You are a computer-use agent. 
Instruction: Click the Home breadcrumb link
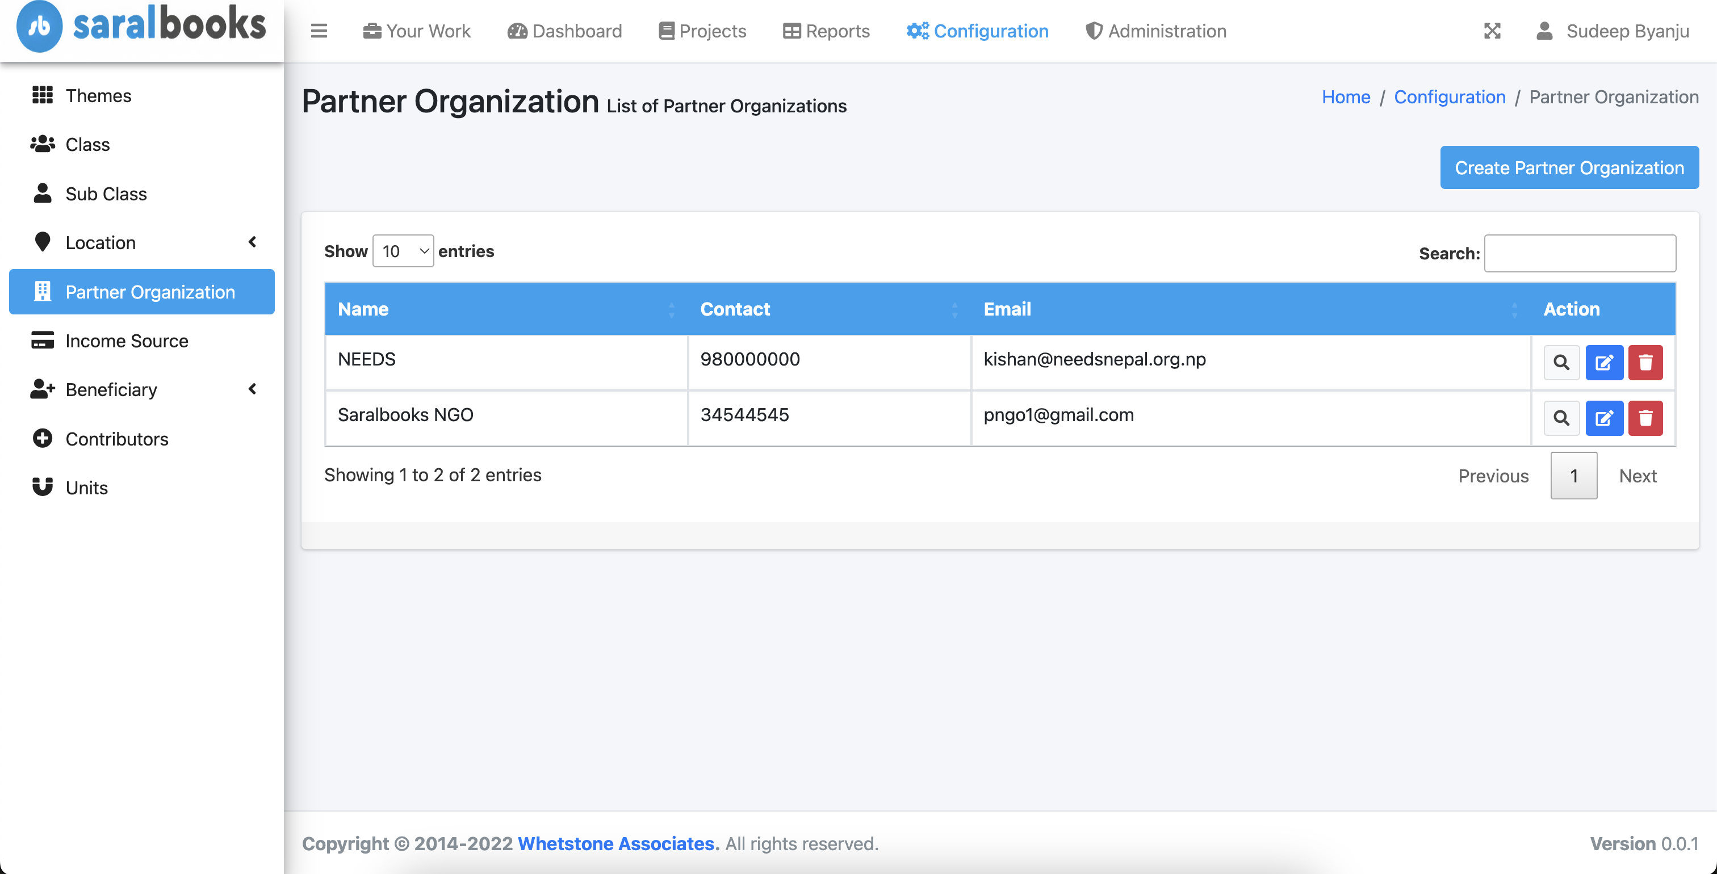tap(1346, 96)
